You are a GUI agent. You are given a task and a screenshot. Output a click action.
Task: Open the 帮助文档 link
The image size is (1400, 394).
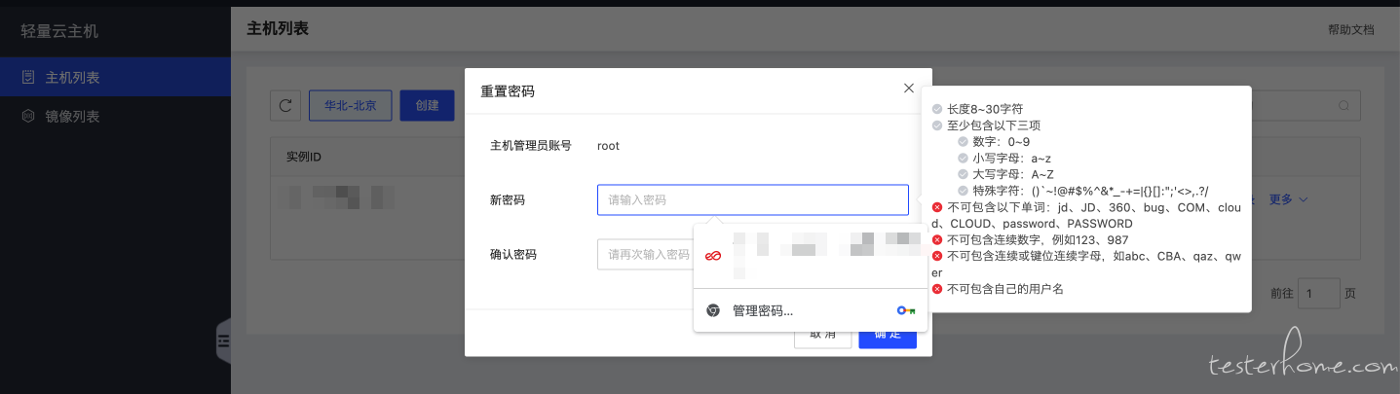[1350, 29]
